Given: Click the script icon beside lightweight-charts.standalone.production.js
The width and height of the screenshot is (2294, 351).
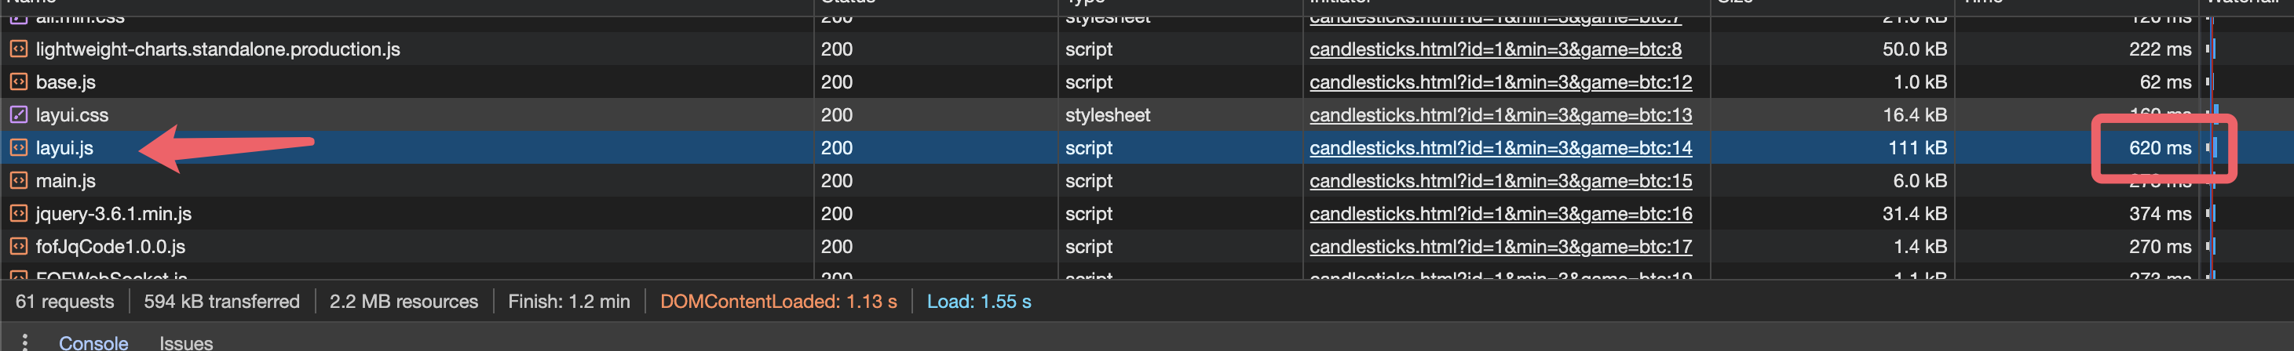Looking at the screenshot, I should (x=19, y=49).
